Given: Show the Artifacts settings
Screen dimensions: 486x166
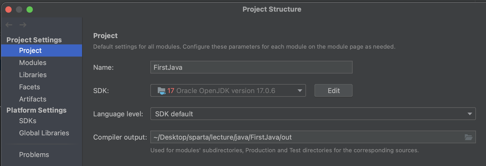Looking at the screenshot, I should (x=33, y=99).
